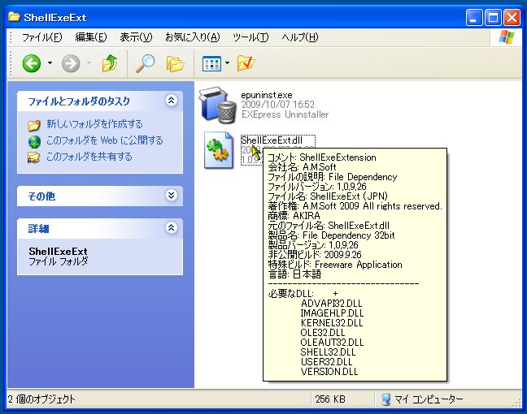Go back with the green Back arrow
Screen dimensions: 527x414
pyautogui.click(x=32, y=63)
